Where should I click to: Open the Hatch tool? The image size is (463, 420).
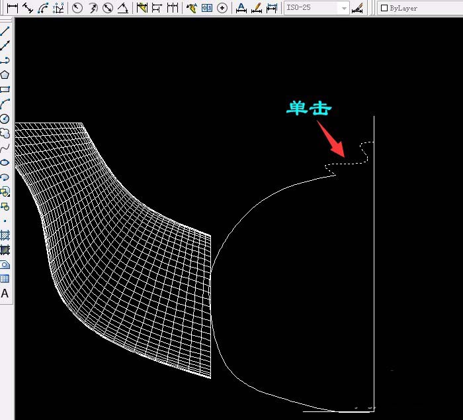tap(5, 235)
